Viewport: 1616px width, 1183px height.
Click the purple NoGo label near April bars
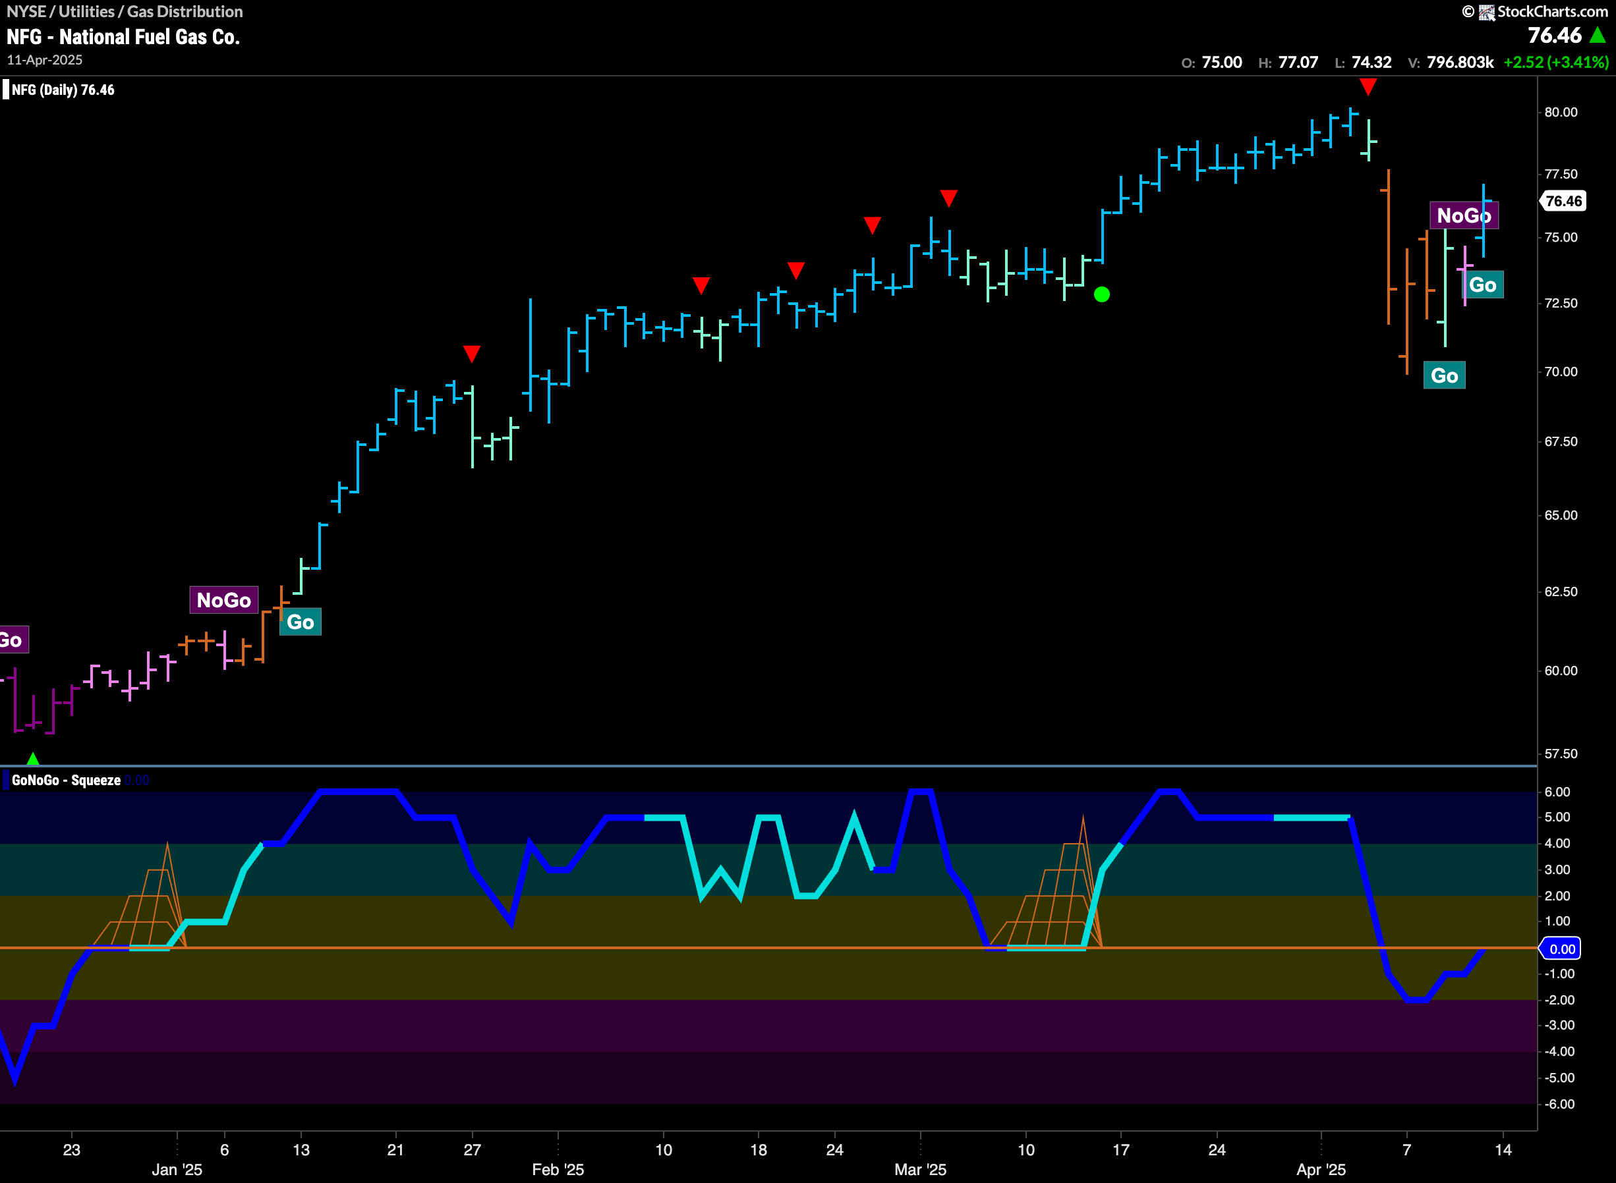(x=1463, y=215)
